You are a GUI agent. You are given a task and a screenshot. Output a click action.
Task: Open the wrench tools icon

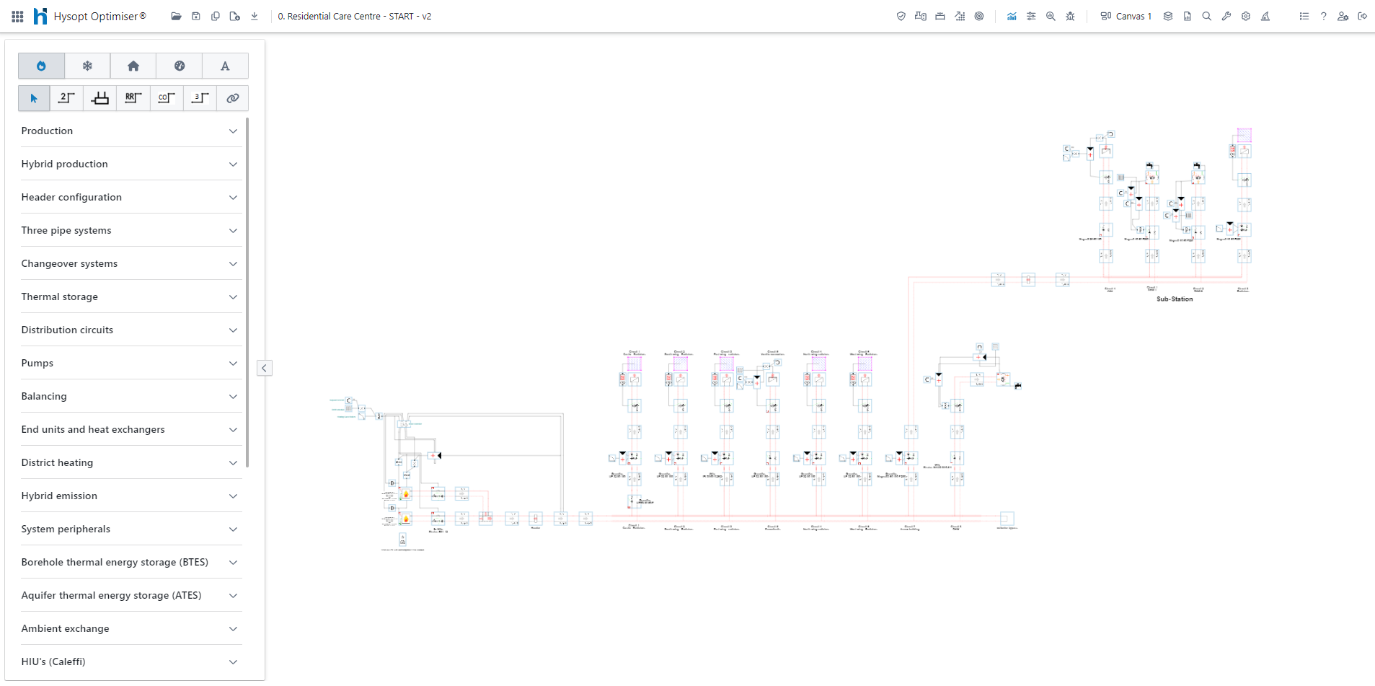pyautogui.click(x=1226, y=16)
